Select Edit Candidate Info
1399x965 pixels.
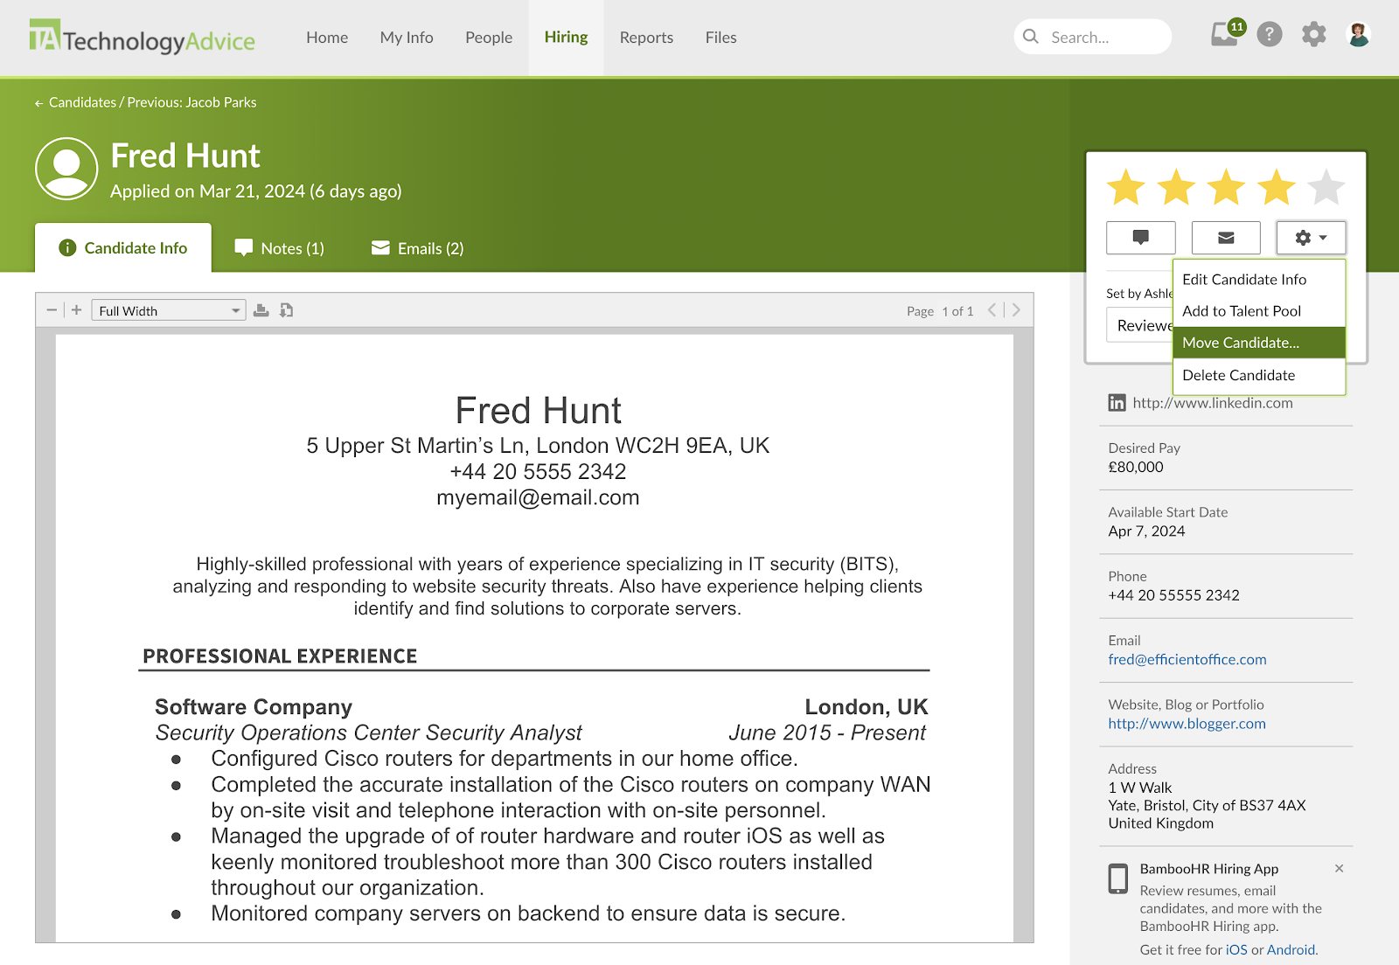[x=1258, y=280]
